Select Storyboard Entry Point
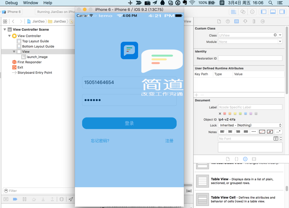Screen dimensions: 289x208 coord(35,73)
